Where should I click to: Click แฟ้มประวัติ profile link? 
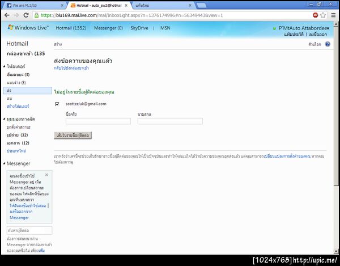[294, 34]
